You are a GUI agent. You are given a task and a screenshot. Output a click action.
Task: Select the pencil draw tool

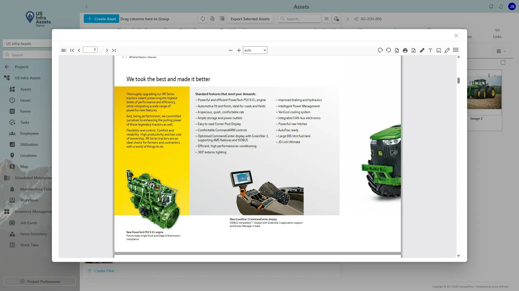coord(447,50)
